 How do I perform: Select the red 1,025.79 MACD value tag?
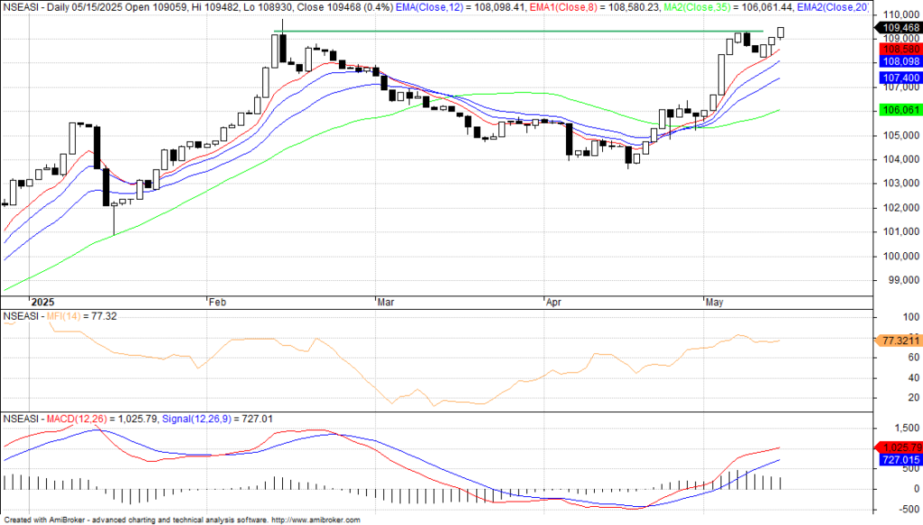[896, 447]
